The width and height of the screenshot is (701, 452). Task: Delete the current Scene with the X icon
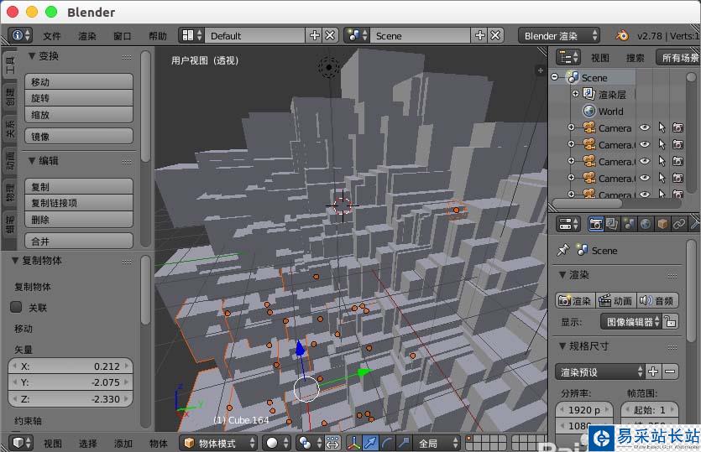pos(495,35)
